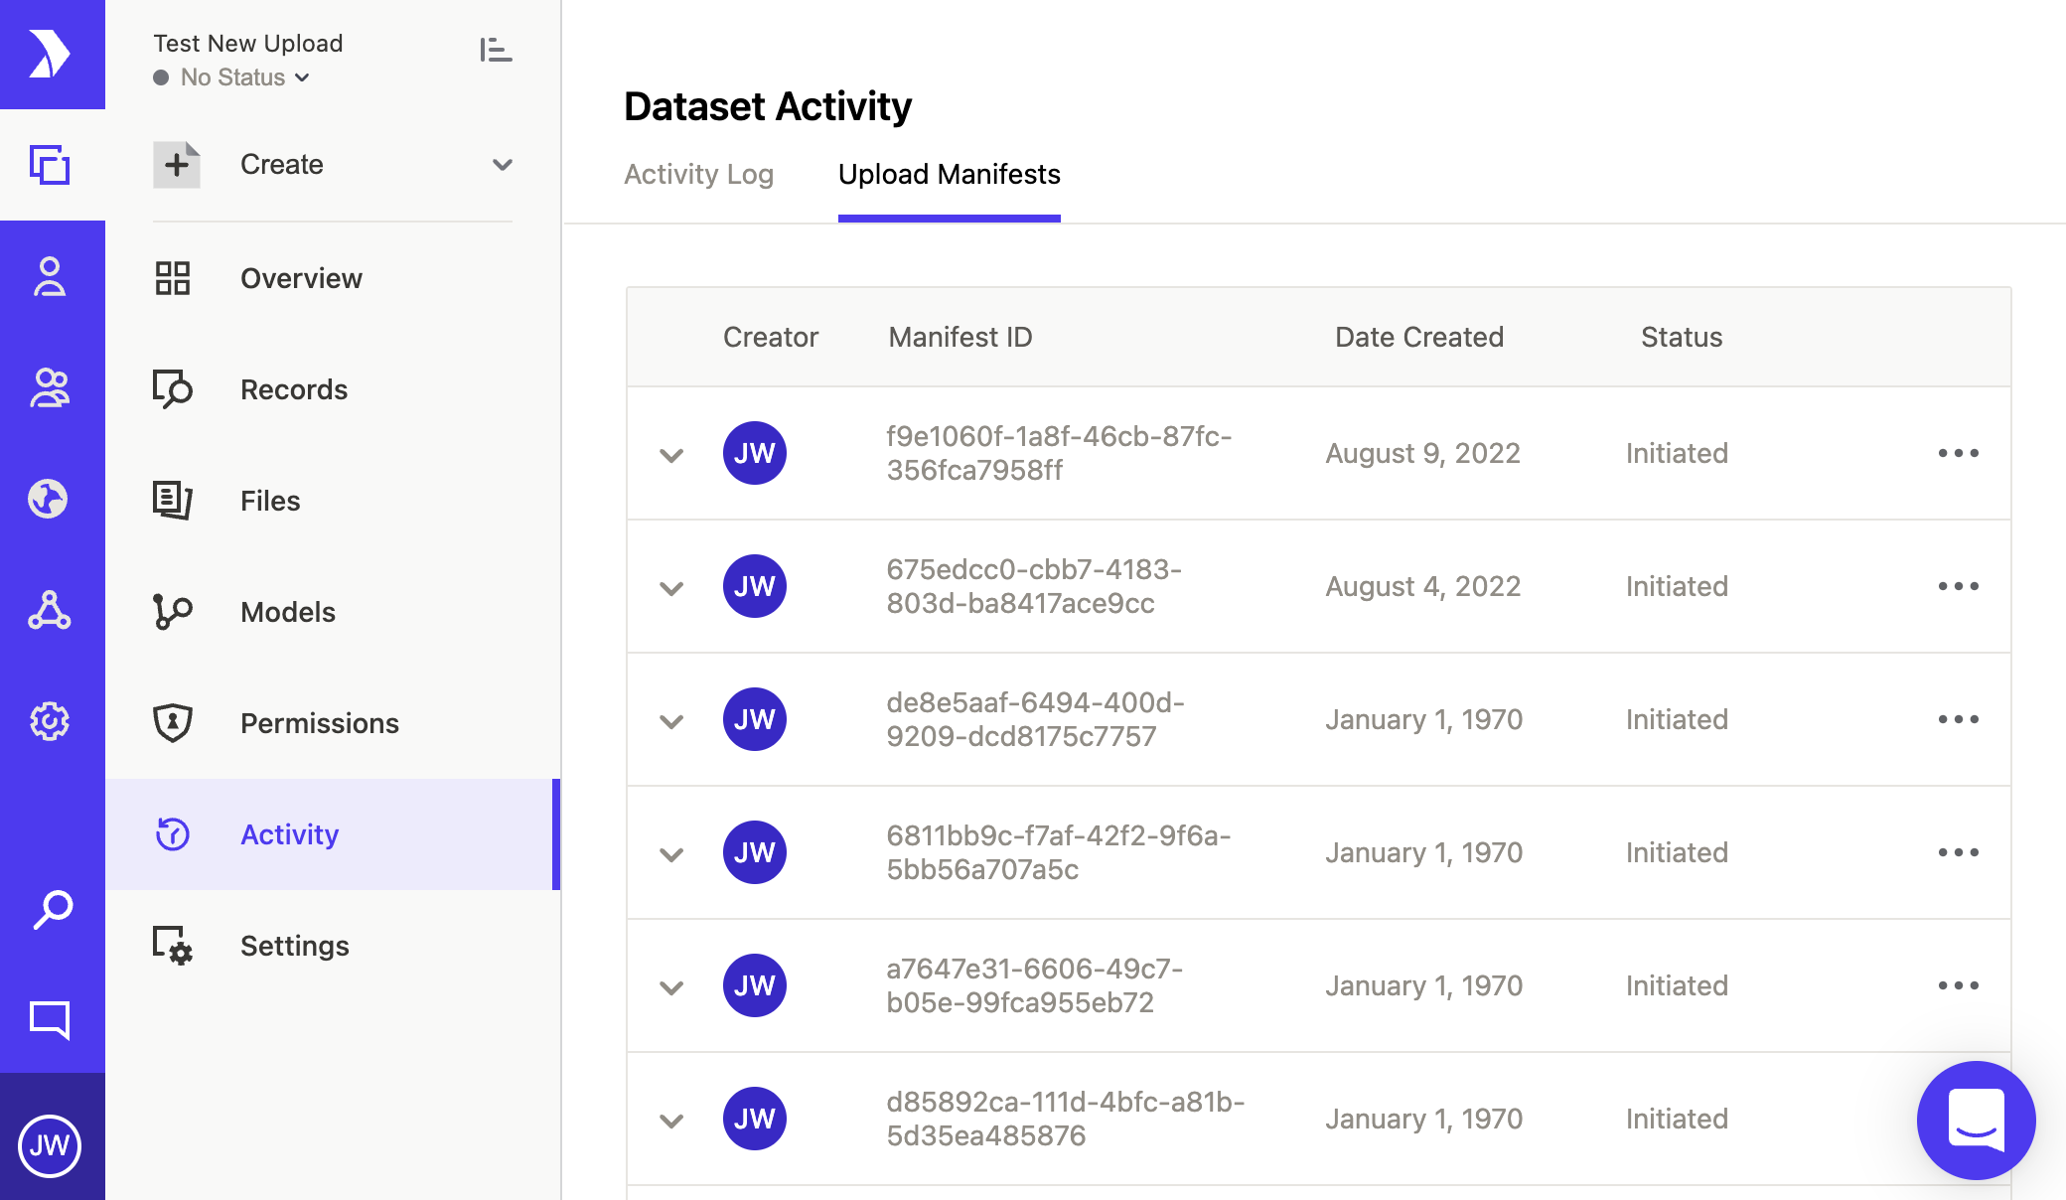Open the Permissions page
This screenshot has height=1200, width=2066.
[319, 723]
